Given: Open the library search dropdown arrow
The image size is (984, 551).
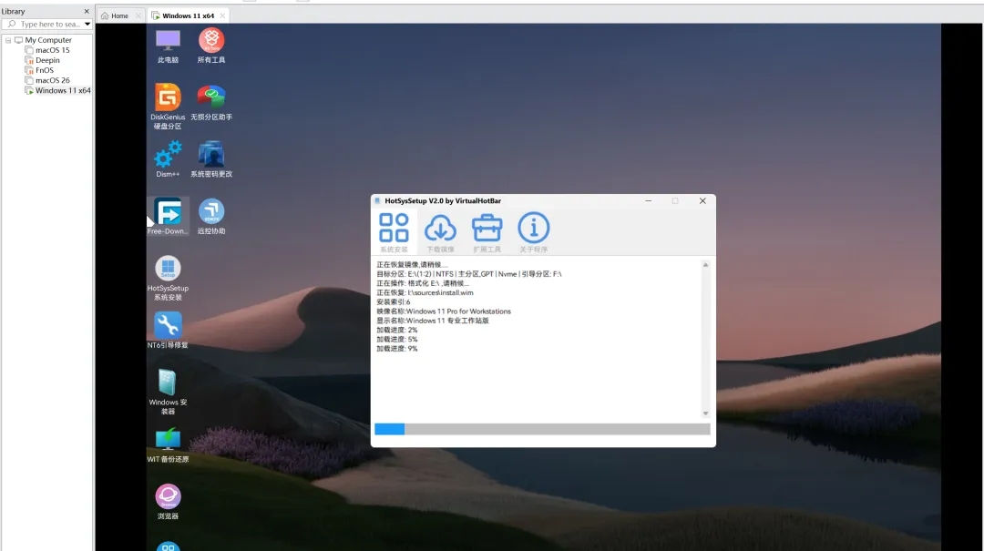Looking at the screenshot, I should pos(87,25).
